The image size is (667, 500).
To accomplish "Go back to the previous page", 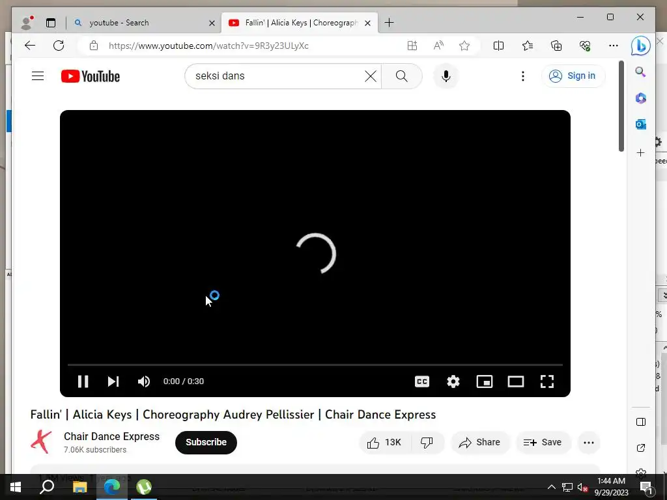I will coord(30,46).
